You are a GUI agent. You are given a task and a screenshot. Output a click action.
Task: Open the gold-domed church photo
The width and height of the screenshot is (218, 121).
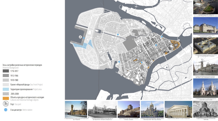tap(152, 109)
